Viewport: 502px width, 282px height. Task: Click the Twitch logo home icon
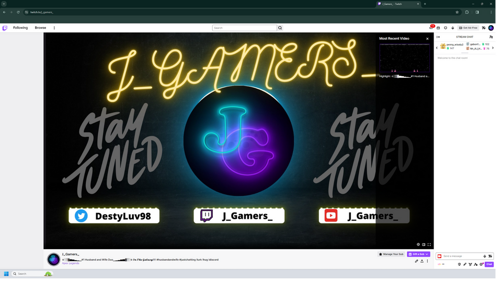coord(5,28)
